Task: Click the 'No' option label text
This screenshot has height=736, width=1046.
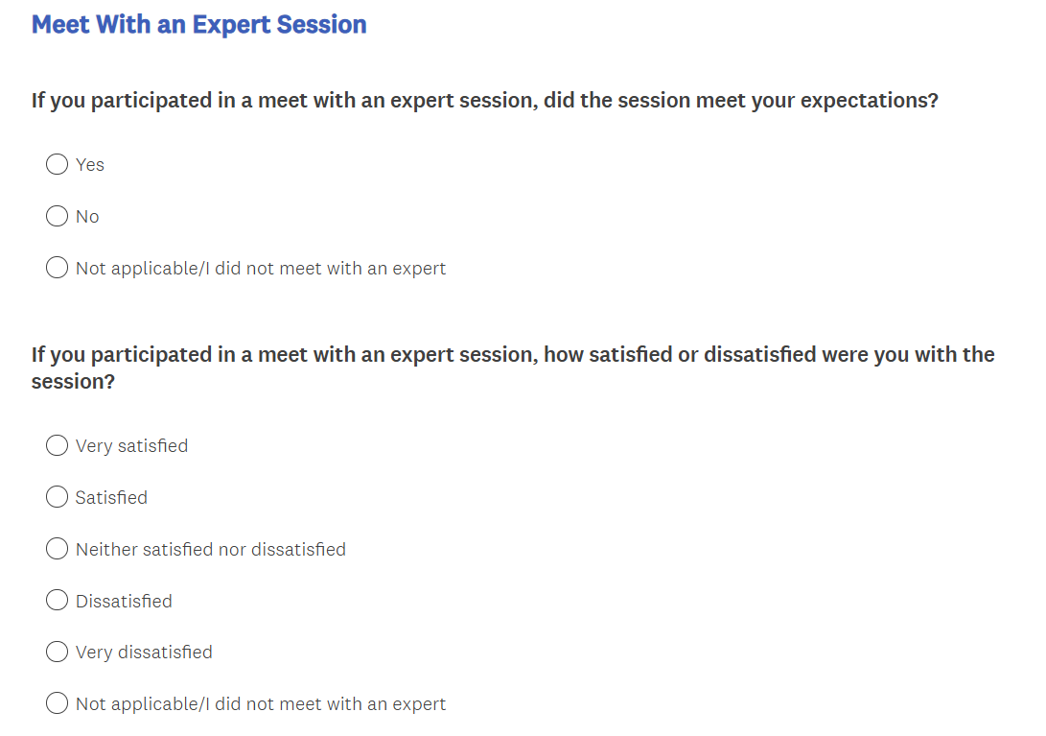Action: pos(87,217)
